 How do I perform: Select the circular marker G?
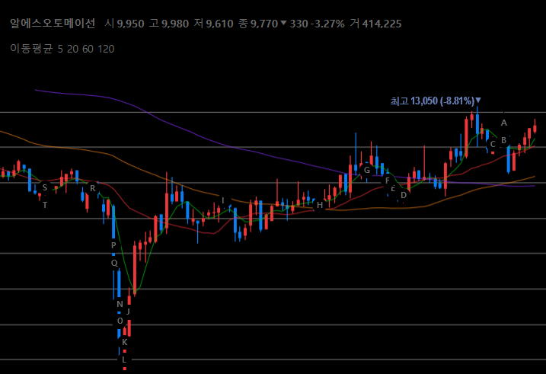367,171
